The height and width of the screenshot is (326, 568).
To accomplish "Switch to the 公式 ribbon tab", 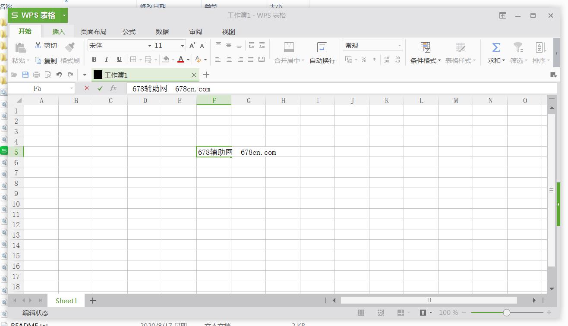I will pyautogui.click(x=129, y=31).
